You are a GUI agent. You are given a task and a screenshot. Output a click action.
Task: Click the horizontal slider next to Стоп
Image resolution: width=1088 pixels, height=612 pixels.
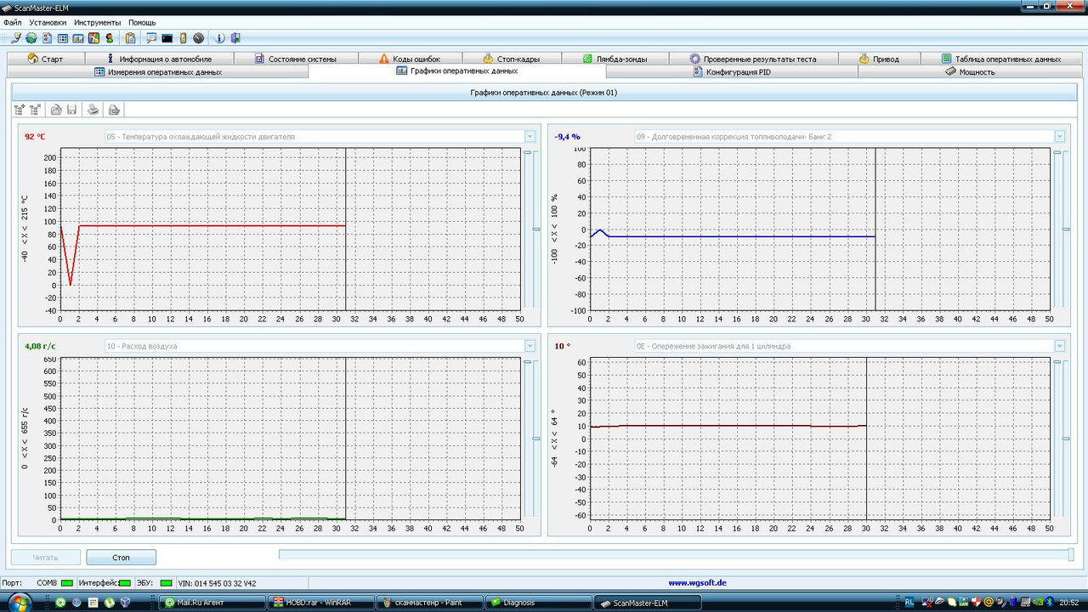coord(676,554)
